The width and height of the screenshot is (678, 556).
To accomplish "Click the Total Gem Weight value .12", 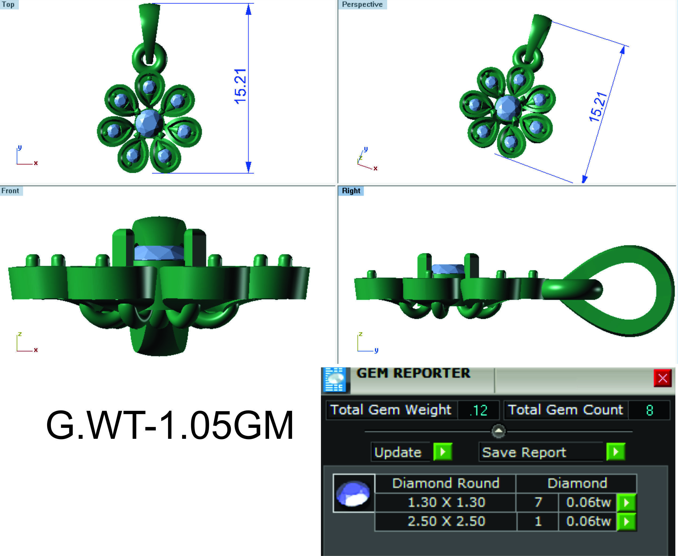I will click(x=478, y=410).
